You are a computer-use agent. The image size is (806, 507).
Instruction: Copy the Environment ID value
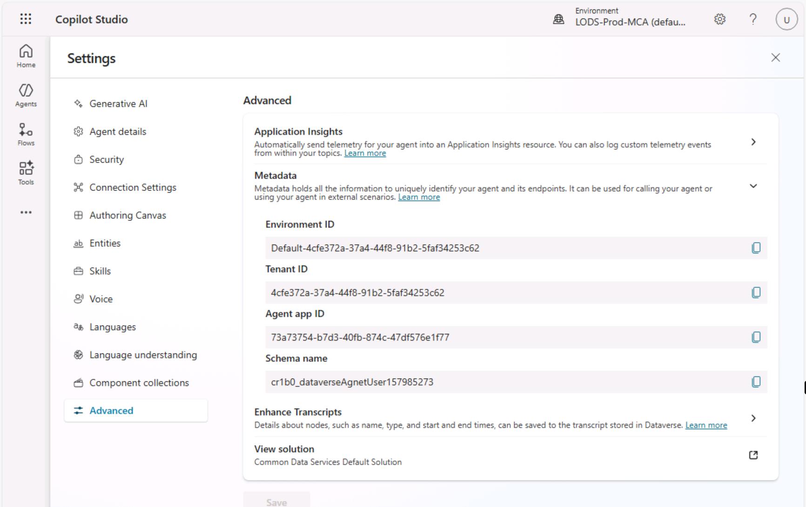pyautogui.click(x=756, y=248)
